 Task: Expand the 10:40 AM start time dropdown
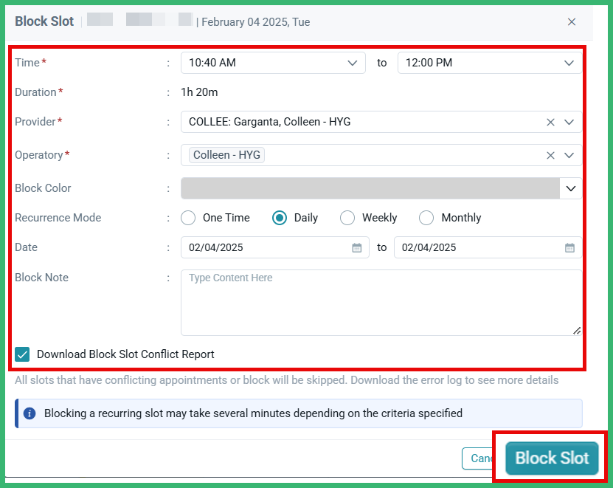coord(353,63)
